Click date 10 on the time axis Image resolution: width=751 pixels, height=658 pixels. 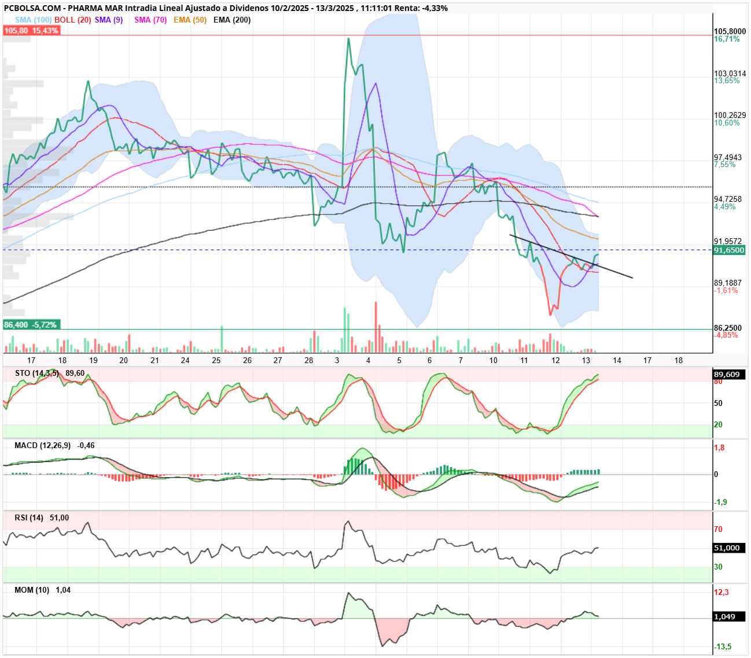coord(494,360)
